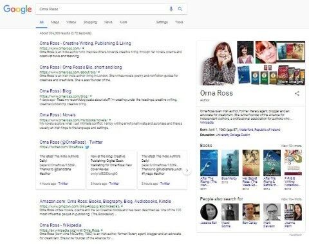Select the All tab

(x=42, y=22)
